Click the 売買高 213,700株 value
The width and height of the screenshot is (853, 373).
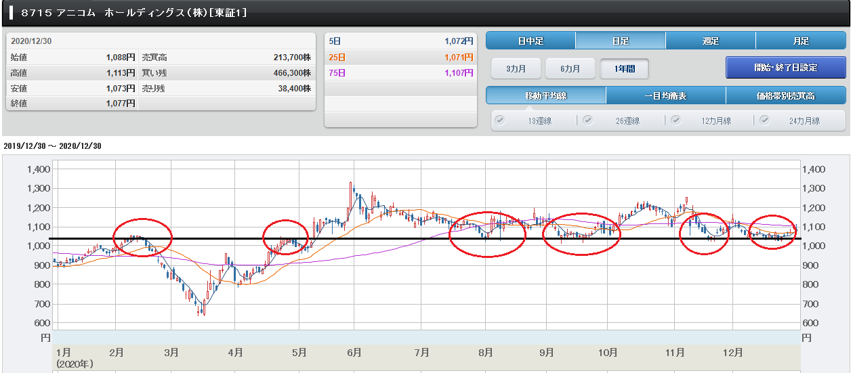(292, 58)
